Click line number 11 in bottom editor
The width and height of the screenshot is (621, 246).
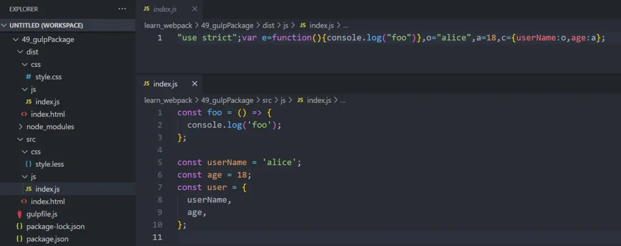(x=158, y=238)
